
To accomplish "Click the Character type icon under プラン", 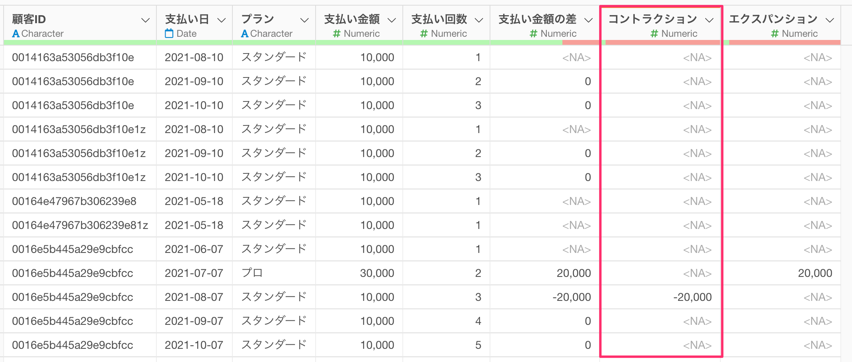I will click(x=244, y=34).
